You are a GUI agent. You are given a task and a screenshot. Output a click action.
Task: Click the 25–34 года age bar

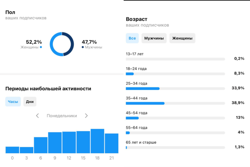(x=175, y=88)
